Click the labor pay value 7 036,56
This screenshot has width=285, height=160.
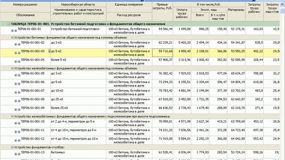(x=184, y=130)
